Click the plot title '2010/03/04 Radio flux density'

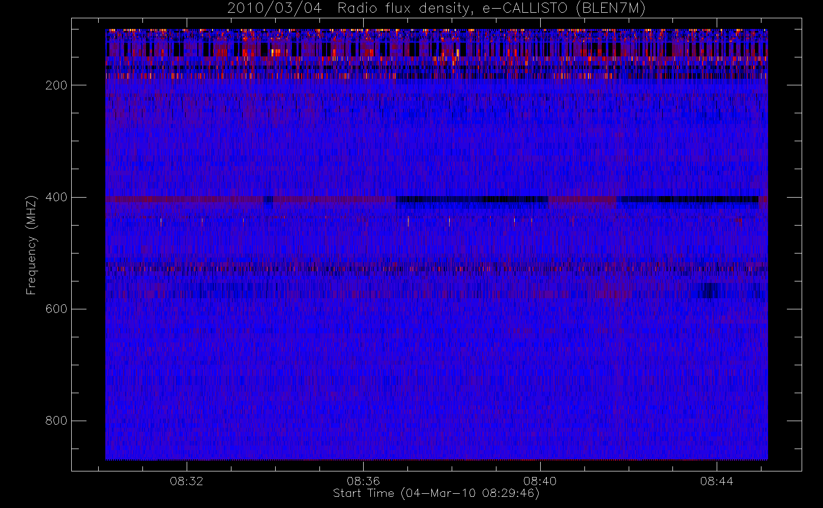(x=436, y=9)
